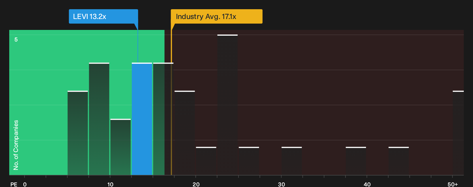The image size is (473, 187).
Task: Click the bar between PE 7.5 and 10
Action: pyautogui.click(x=99, y=119)
